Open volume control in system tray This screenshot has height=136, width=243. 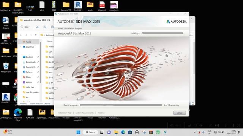coord(219,132)
